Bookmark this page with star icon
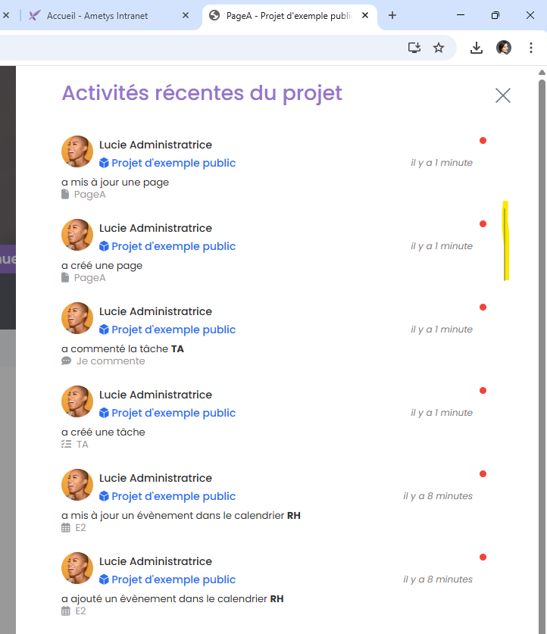Viewport: 547px width, 634px height. point(439,48)
